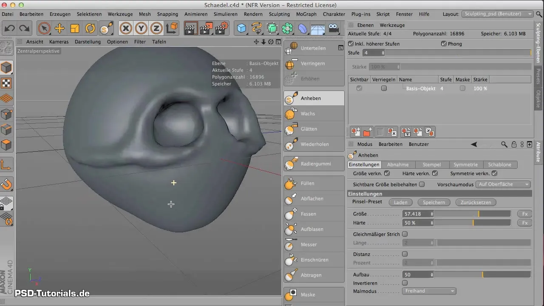Click the Undo arrow icon
544x306 pixels.
click(10, 28)
